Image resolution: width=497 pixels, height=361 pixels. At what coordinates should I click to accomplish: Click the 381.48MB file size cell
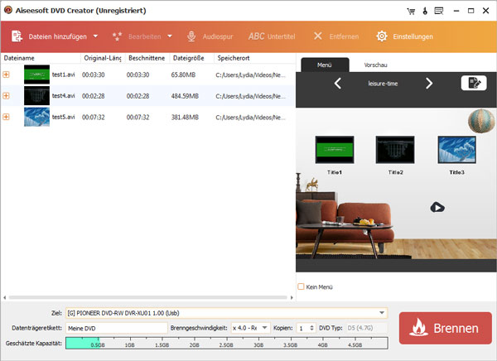pyautogui.click(x=185, y=118)
